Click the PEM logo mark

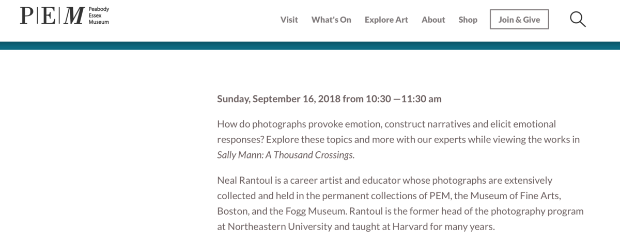[x=52, y=15]
